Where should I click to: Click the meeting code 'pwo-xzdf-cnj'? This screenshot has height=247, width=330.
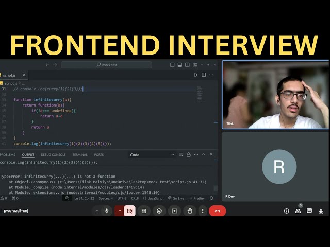(16, 211)
